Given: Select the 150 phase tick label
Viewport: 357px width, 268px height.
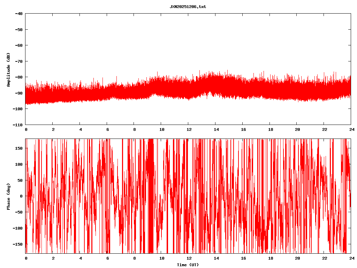Looking at the screenshot, I should pos(19,148).
